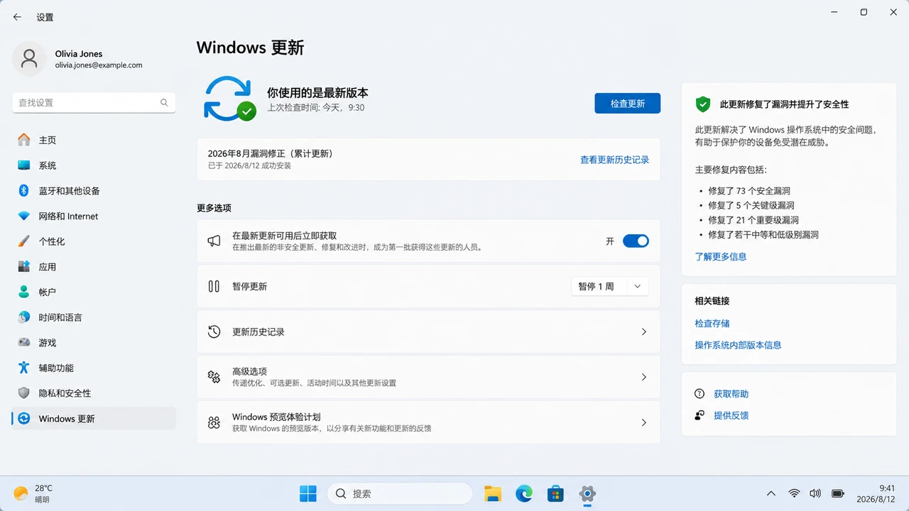The width and height of the screenshot is (909, 511).
Task: Open 蓝牙和其他设备 settings page
Action: (x=94, y=191)
